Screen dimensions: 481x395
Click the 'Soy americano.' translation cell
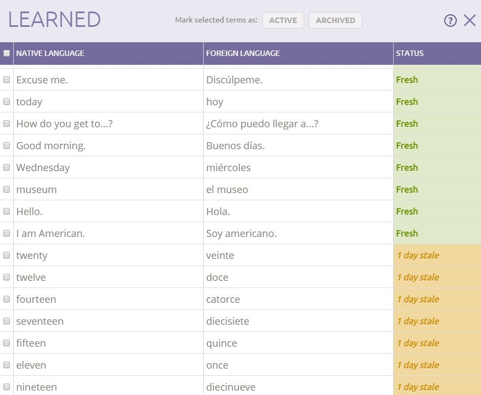(241, 233)
